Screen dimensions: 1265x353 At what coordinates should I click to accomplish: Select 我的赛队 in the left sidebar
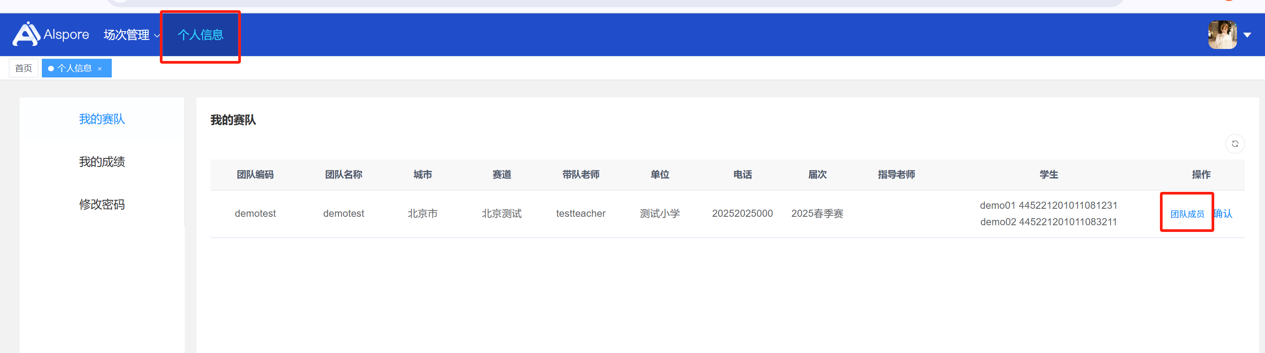[x=102, y=119]
